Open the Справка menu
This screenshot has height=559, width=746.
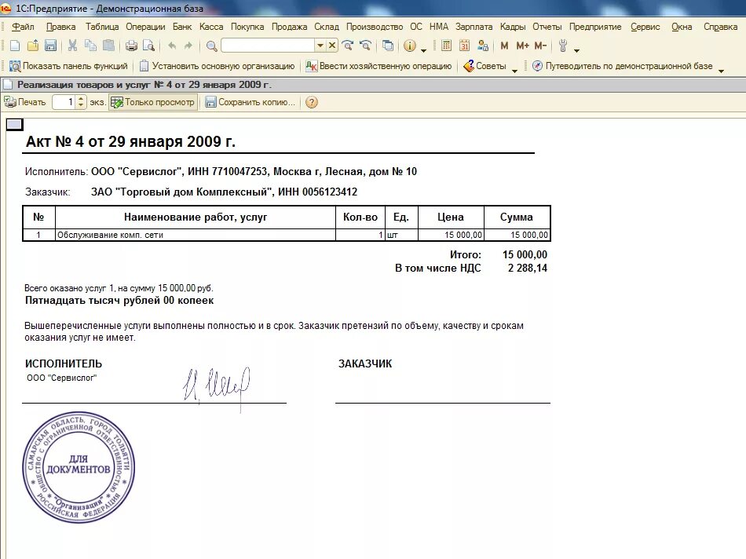point(720,27)
